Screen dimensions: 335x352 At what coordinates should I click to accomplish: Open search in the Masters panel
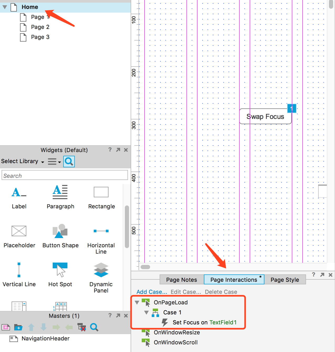pyautogui.click(x=94, y=327)
